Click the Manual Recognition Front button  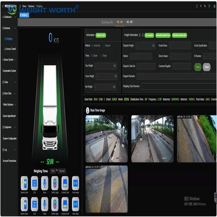coord(163,35)
